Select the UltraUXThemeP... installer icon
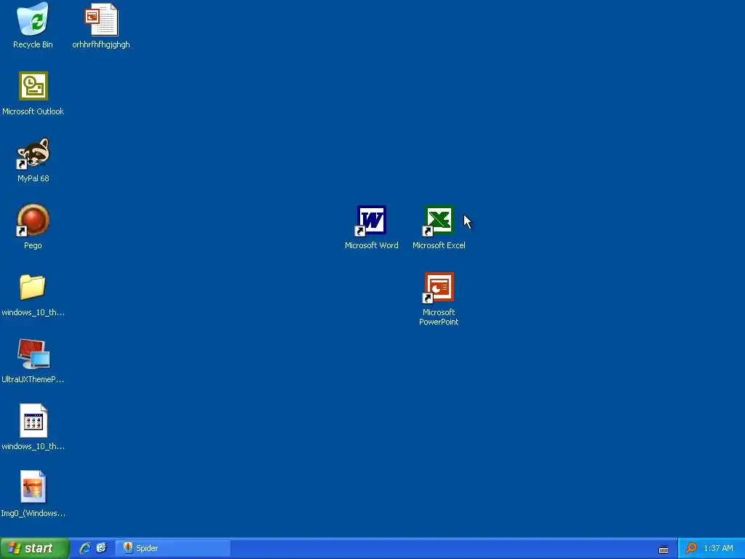 coord(33,354)
